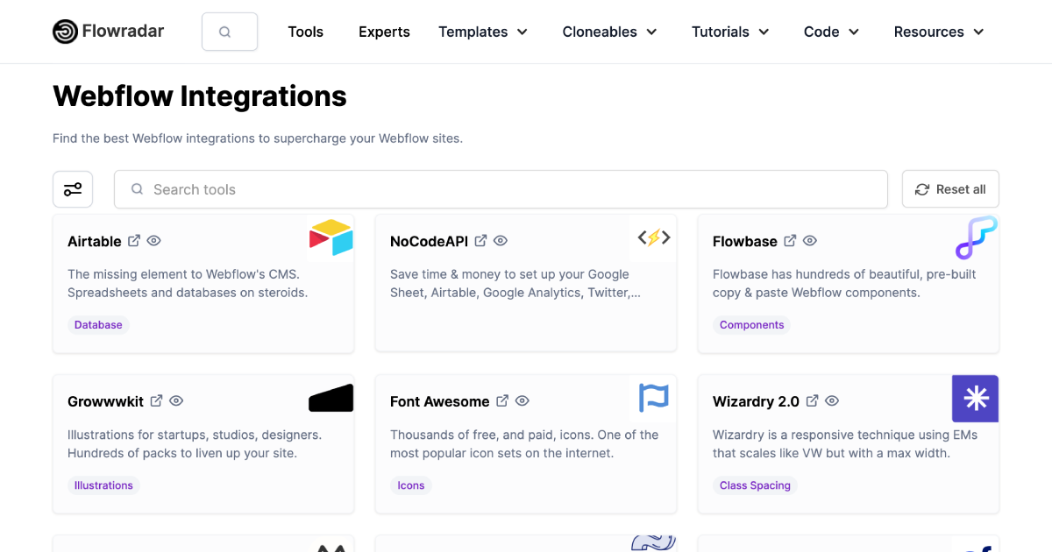Toggle the eye icon for Flowbase
Image resolution: width=1052 pixels, height=552 pixels.
[809, 240]
